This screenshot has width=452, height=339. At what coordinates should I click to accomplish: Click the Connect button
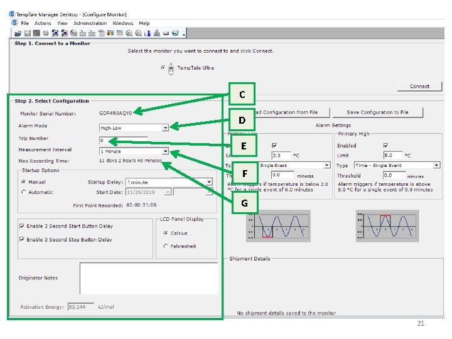point(419,86)
